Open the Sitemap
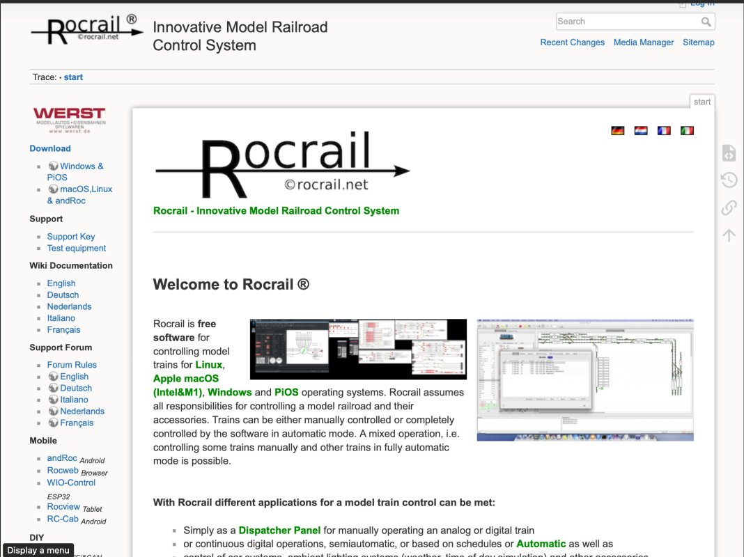 click(x=699, y=42)
